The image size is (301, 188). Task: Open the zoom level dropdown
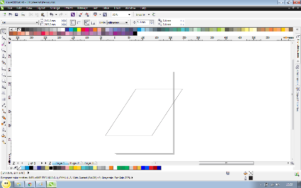pyautogui.click(x=129, y=15)
